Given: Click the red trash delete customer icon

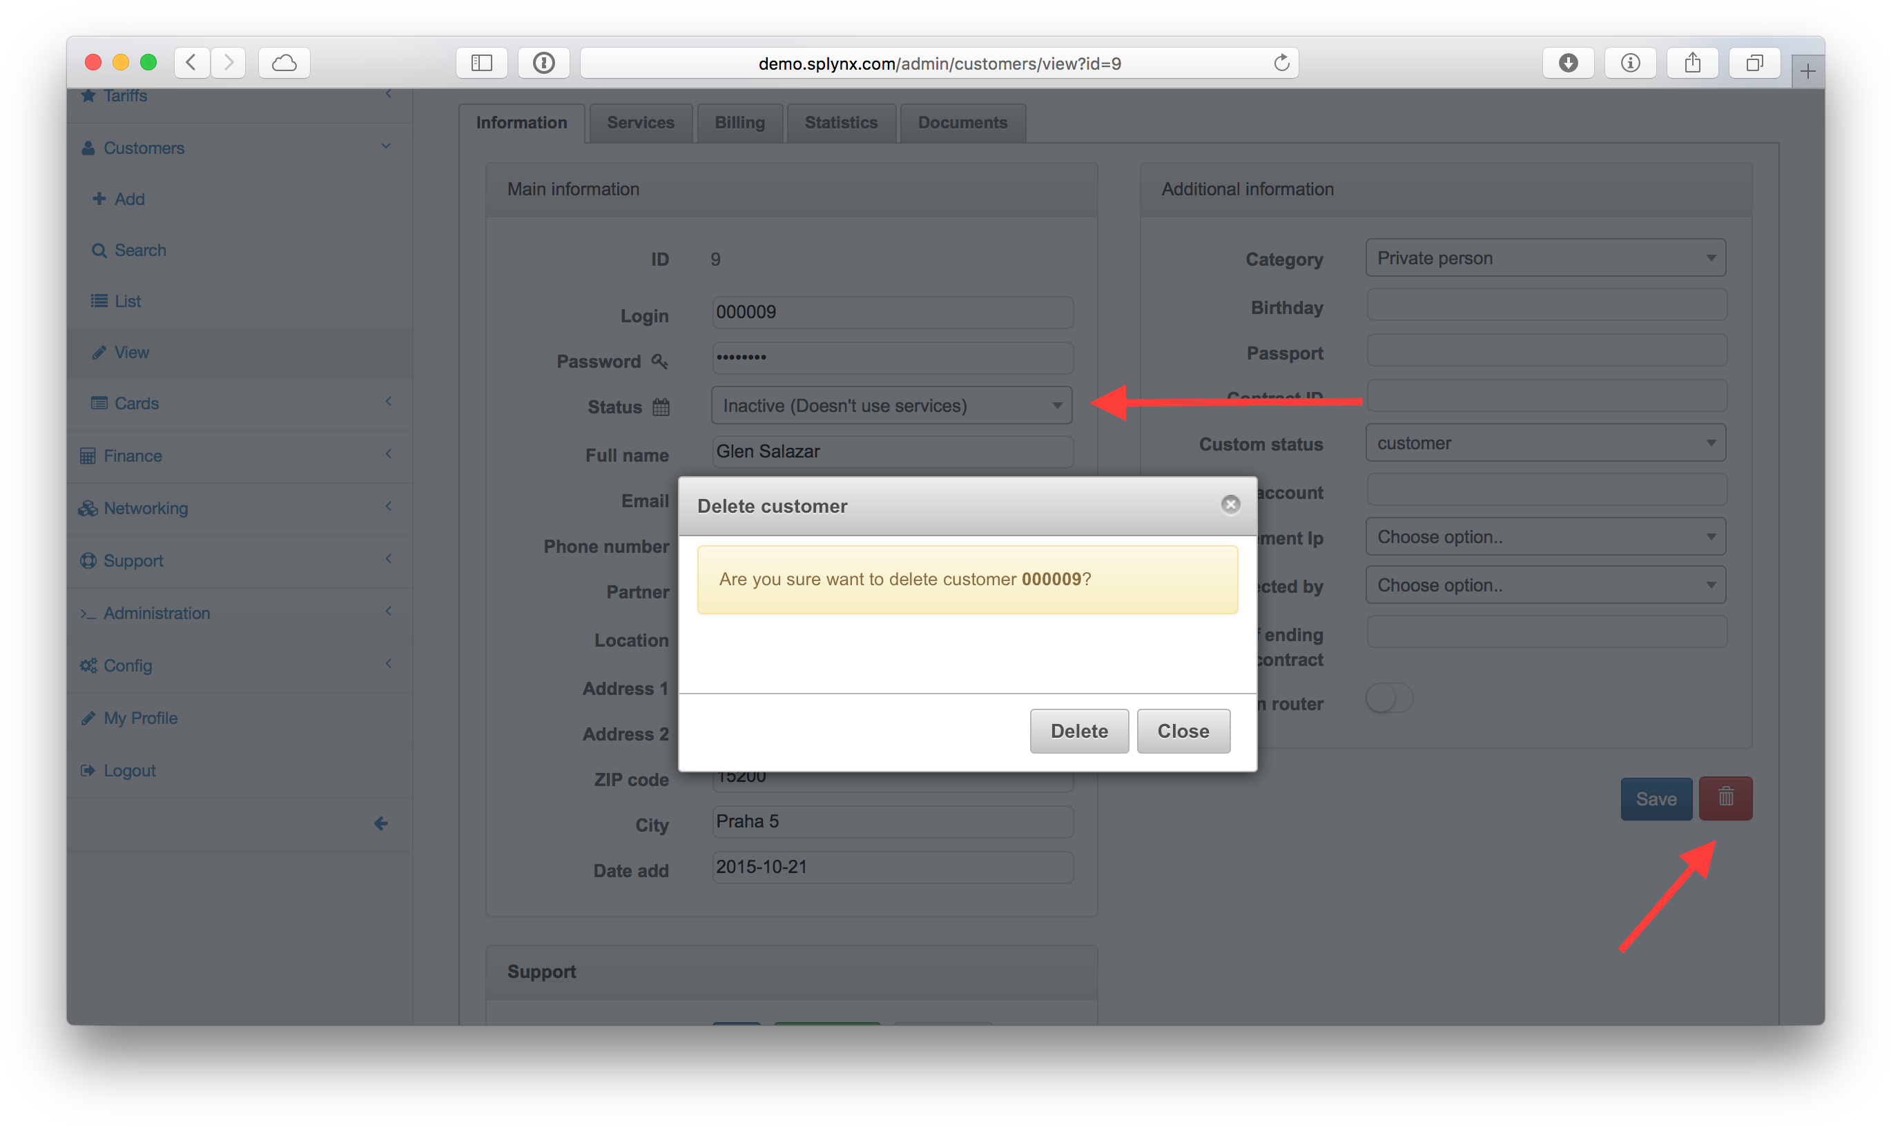Looking at the screenshot, I should [1725, 797].
